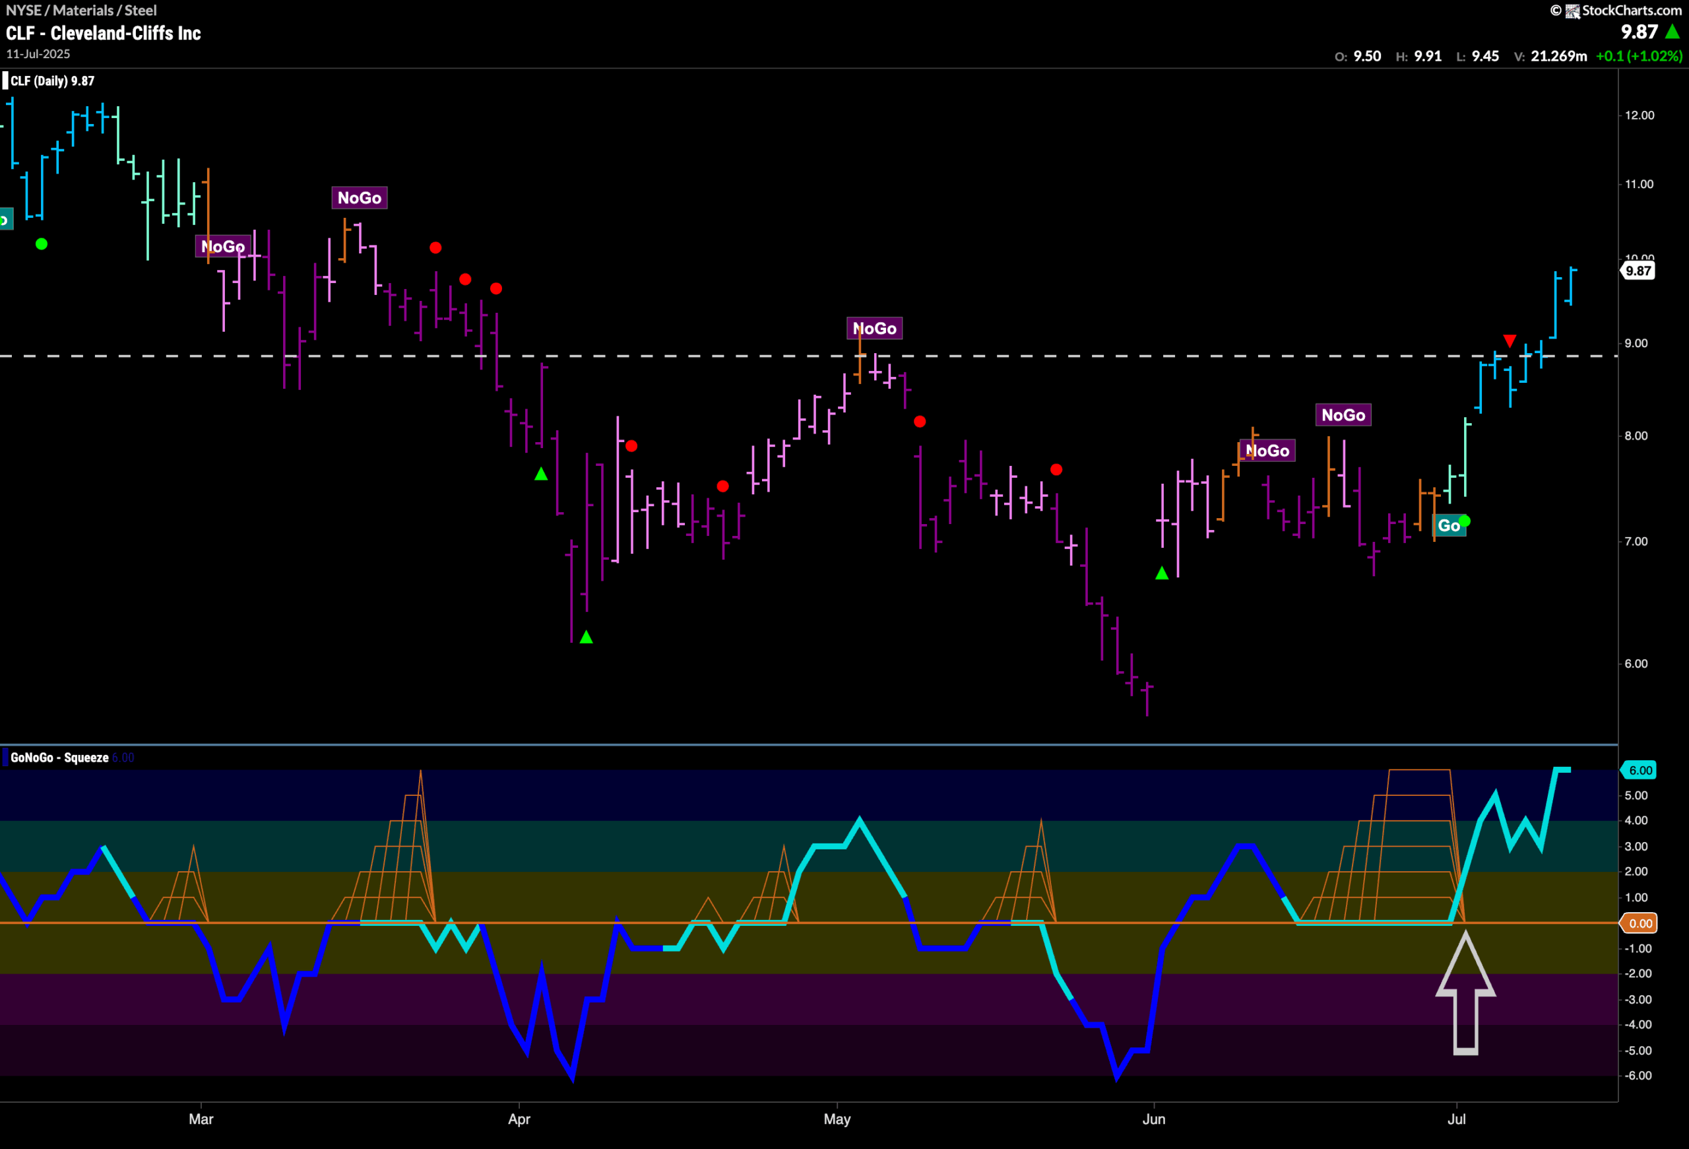Click green triangle under the early-April lowest bar
The image size is (1689, 1149).
click(587, 638)
